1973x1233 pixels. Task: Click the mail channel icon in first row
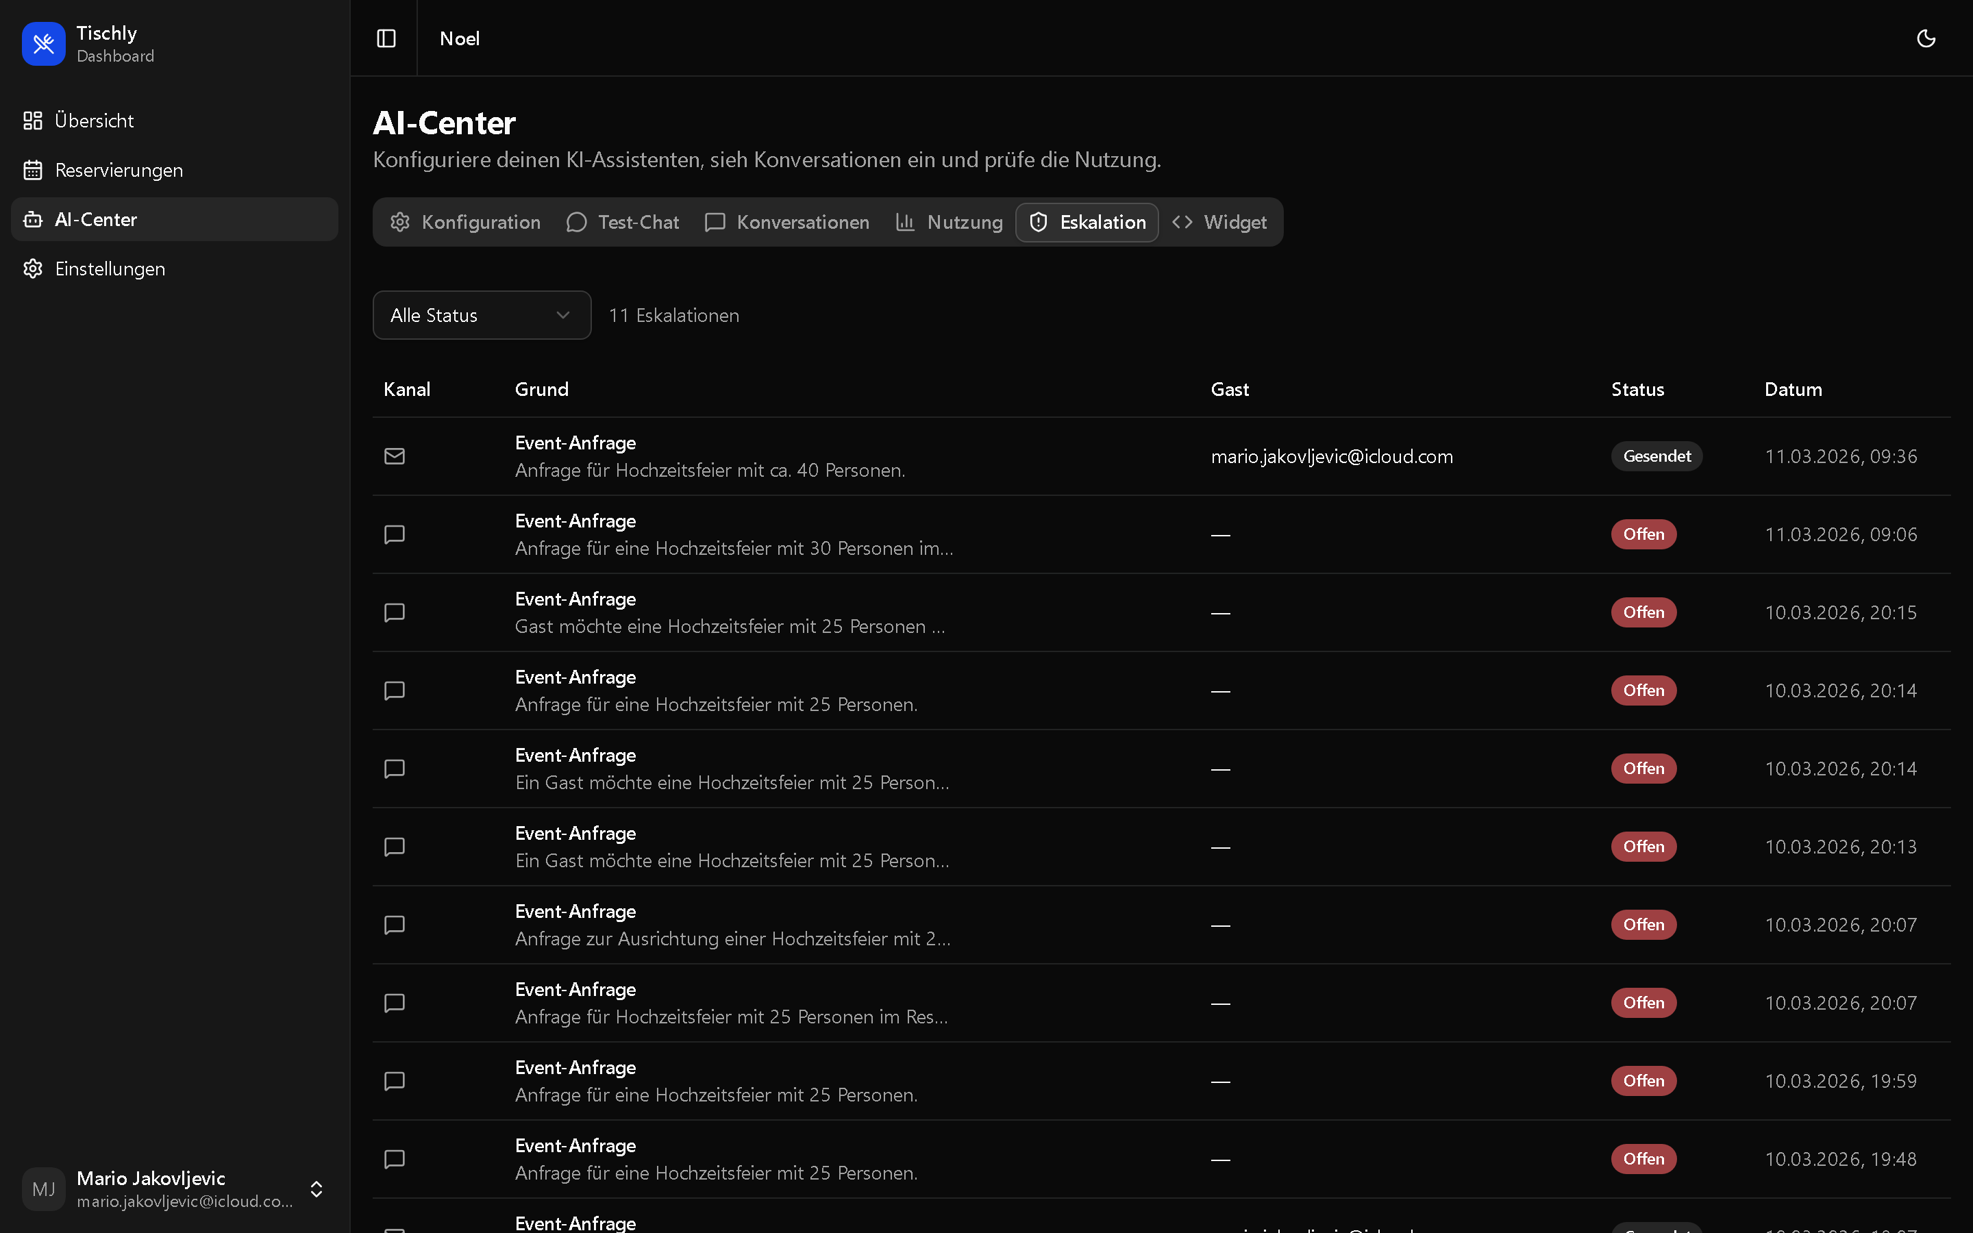[x=395, y=456]
